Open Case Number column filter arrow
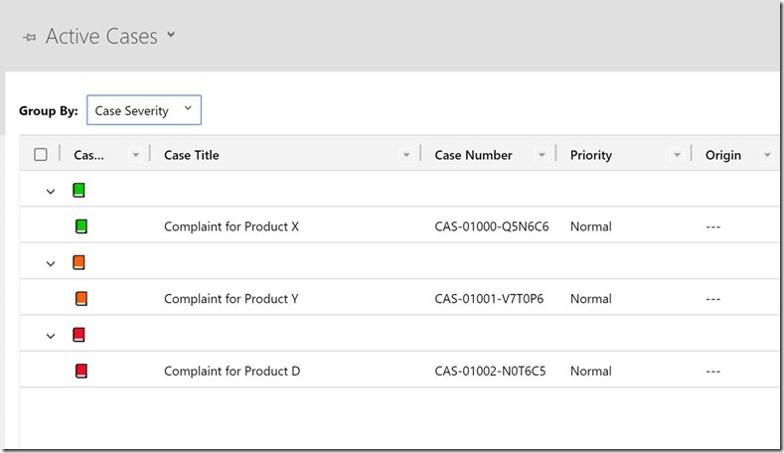The height and width of the screenshot is (453, 784). coord(542,155)
